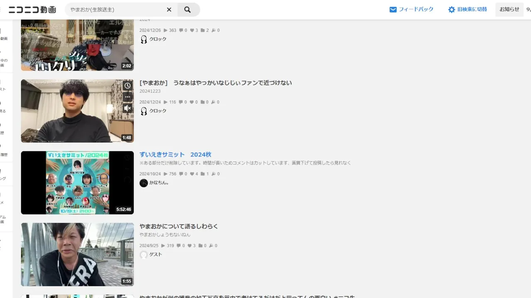Click heart like icon on 2024/9/25 row

tap(190, 245)
